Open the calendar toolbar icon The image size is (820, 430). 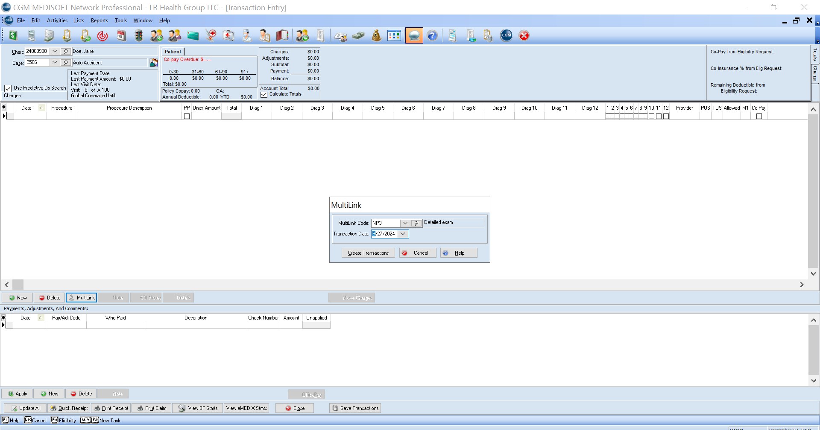pyautogui.click(x=121, y=36)
